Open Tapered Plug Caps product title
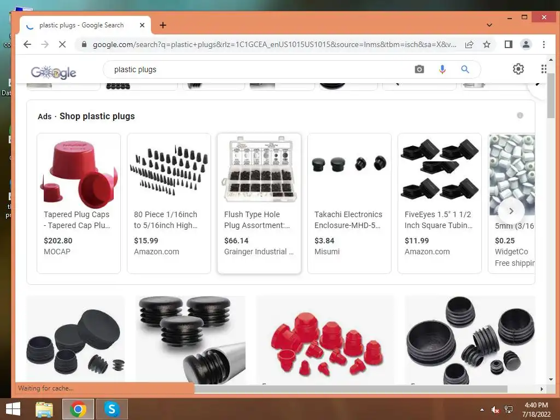 point(77,220)
